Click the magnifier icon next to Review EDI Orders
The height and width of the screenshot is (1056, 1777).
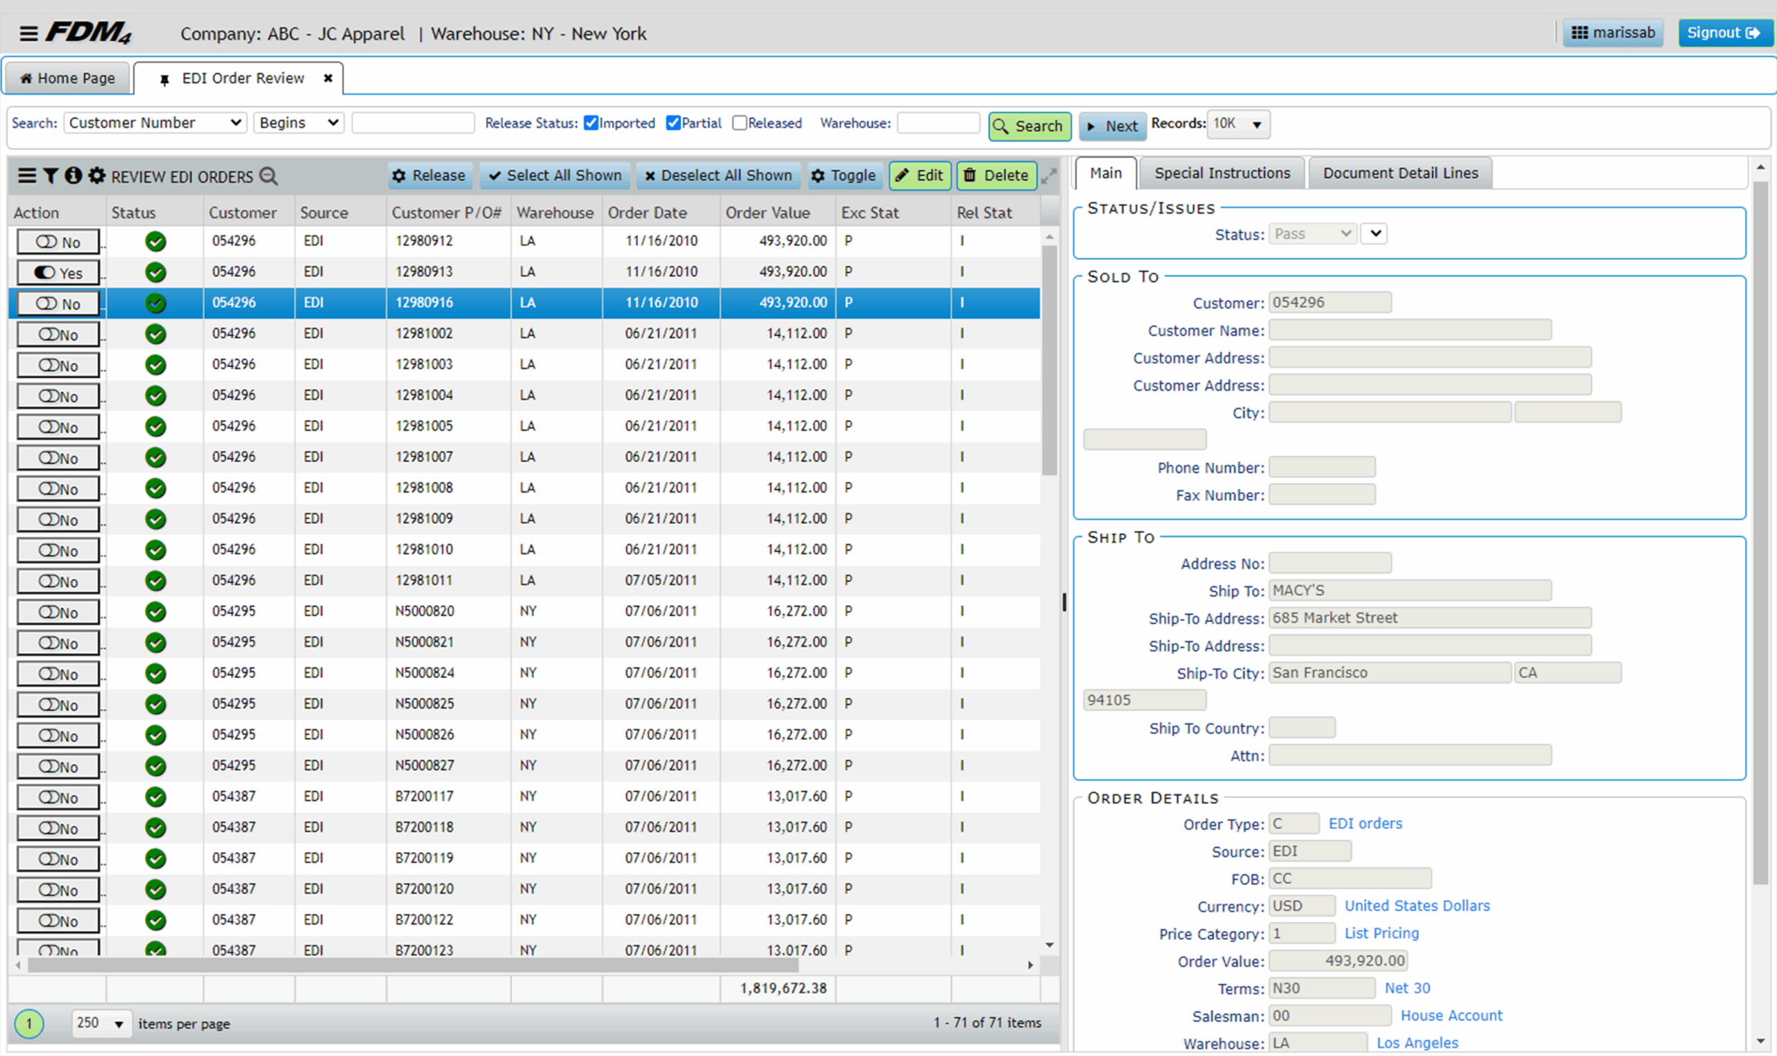point(269,176)
